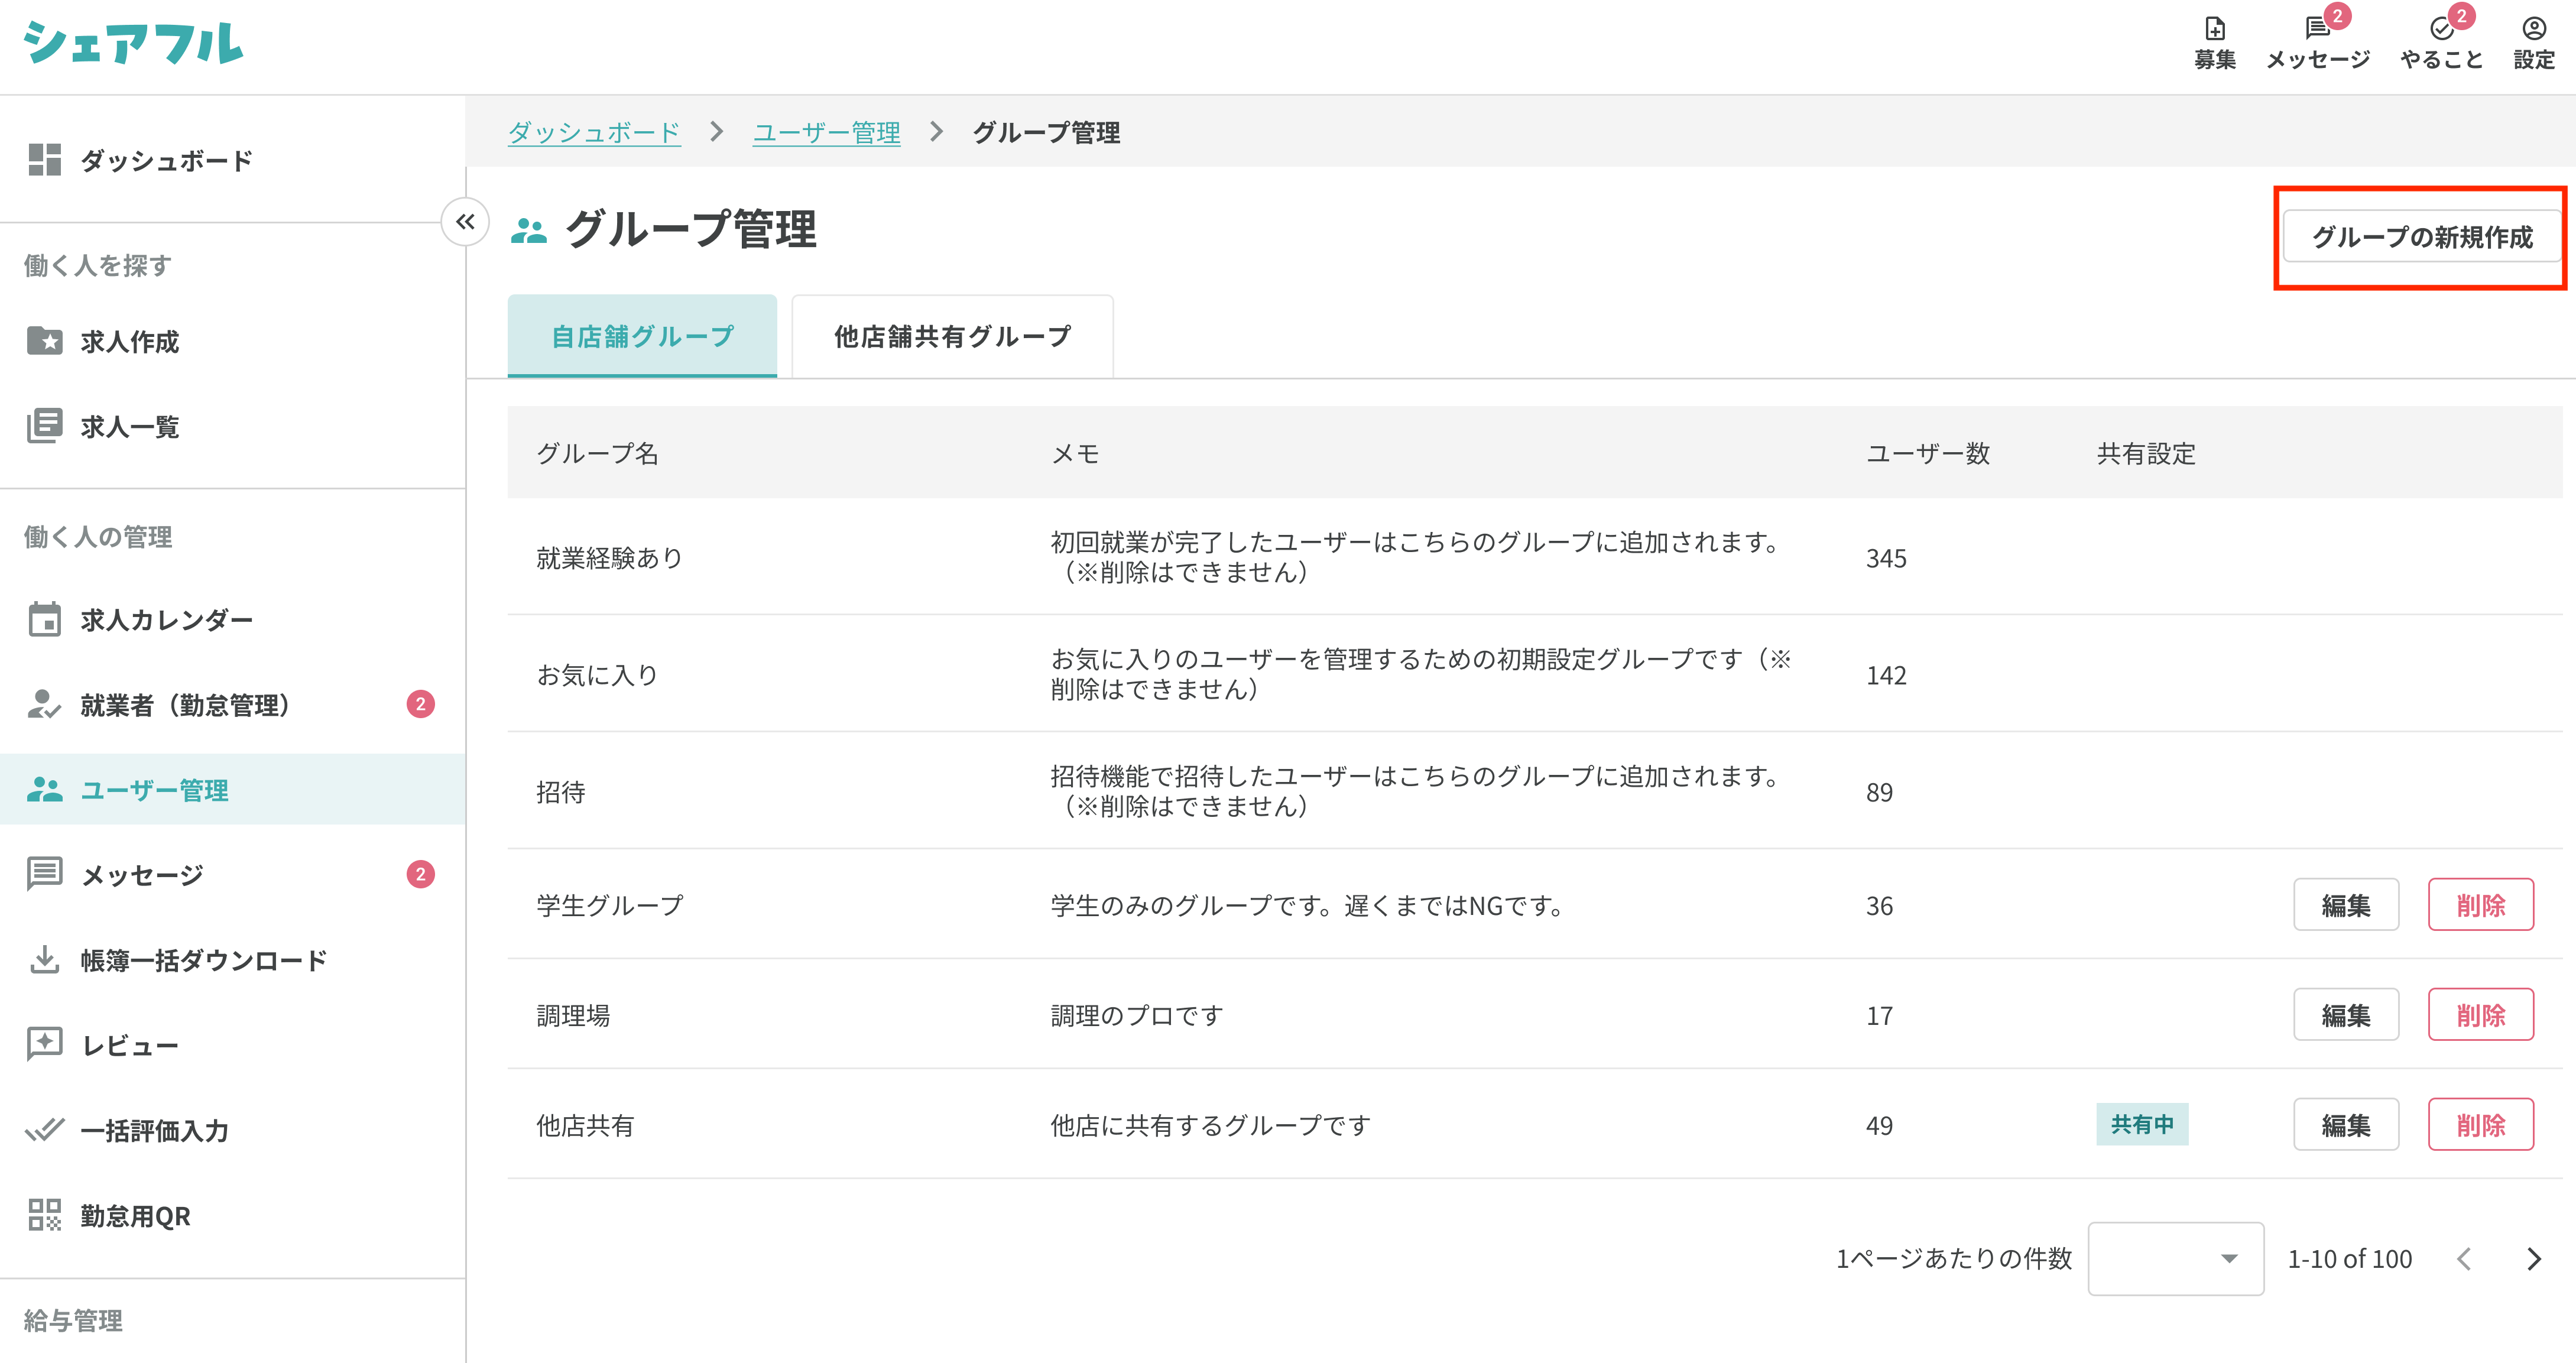Click the 一括評価入力 double check icon
2576x1363 pixels.
tap(44, 1129)
